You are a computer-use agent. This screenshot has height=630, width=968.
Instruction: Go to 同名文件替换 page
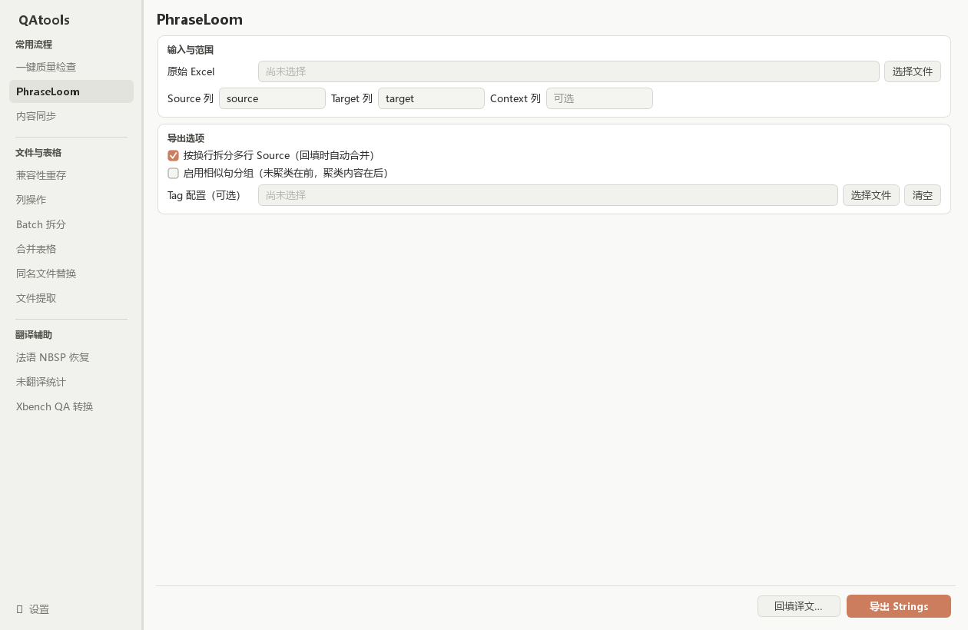71,274
